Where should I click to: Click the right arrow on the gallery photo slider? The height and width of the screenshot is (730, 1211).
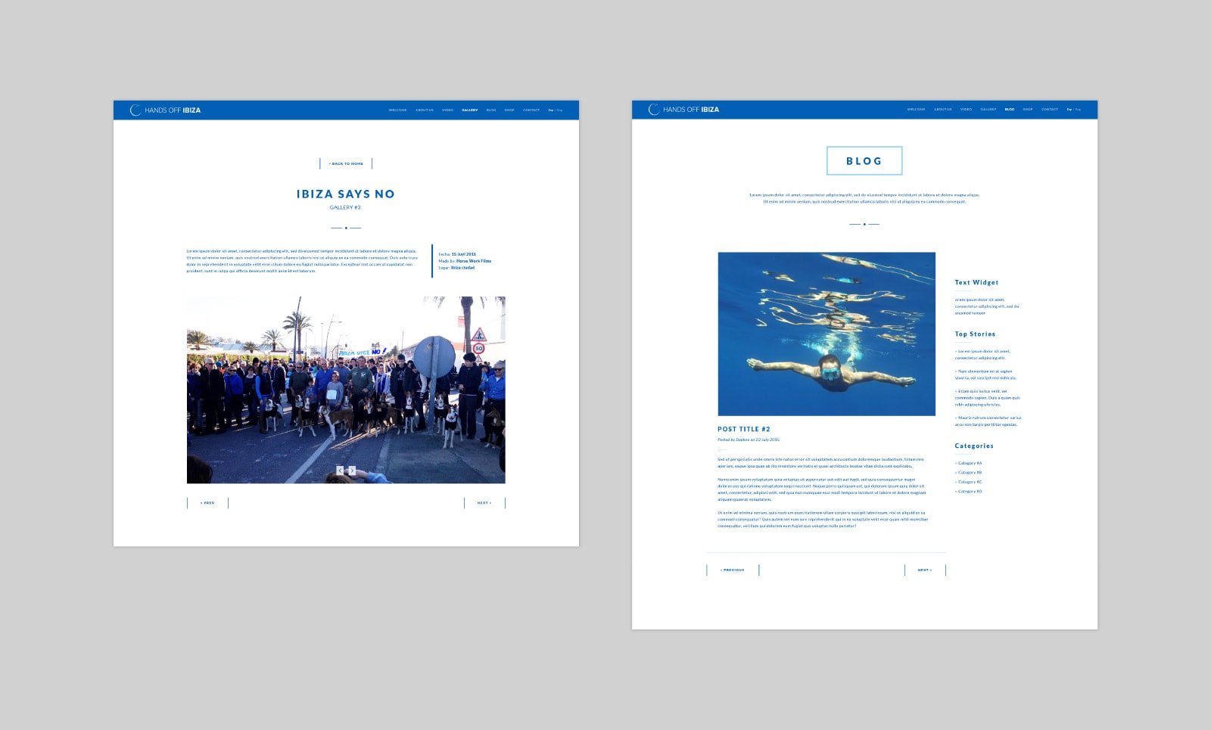point(352,471)
